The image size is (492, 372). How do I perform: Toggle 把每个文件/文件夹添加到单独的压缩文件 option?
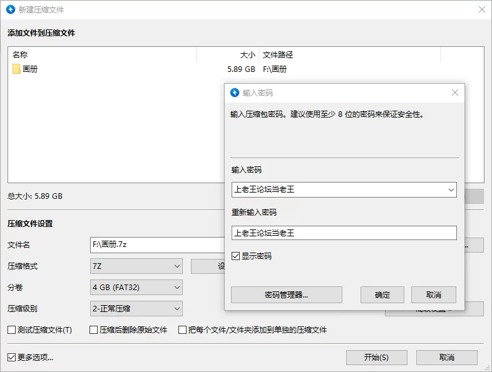tap(183, 330)
